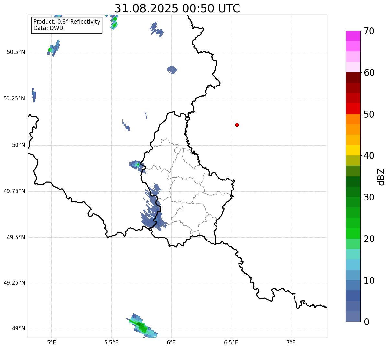
Task: Click the yellow colorbar segment above 40
Action: click(x=353, y=150)
